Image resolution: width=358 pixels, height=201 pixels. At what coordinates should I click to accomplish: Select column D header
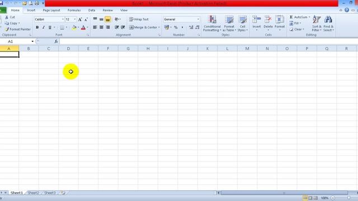(68, 49)
